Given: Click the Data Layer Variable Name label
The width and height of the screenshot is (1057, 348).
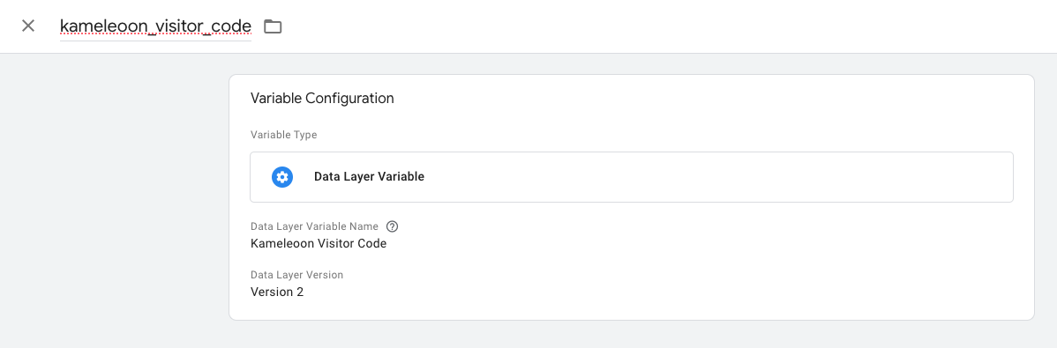Looking at the screenshot, I should point(314,226).
